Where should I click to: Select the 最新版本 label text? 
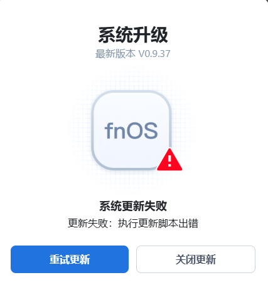pos(115,54)
